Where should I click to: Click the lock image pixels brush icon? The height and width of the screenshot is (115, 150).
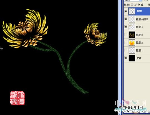[x=135, y=5]
